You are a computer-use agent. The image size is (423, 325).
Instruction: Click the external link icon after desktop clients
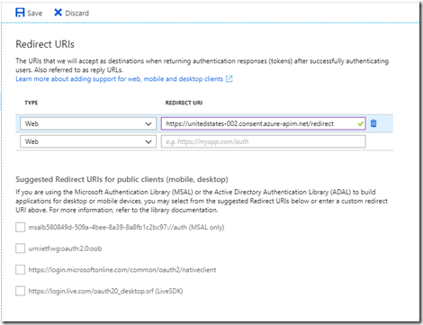coord(229,79)
